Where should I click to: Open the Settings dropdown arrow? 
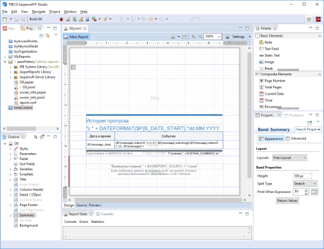[x=249, y=37]
